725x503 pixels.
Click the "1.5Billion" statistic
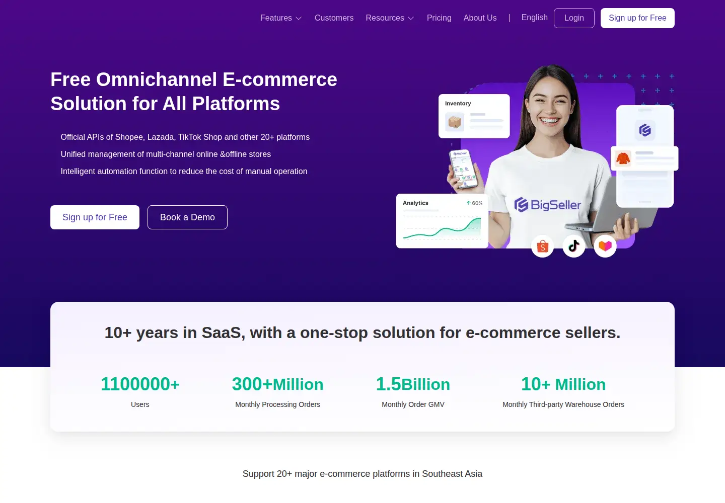(413, 384)
